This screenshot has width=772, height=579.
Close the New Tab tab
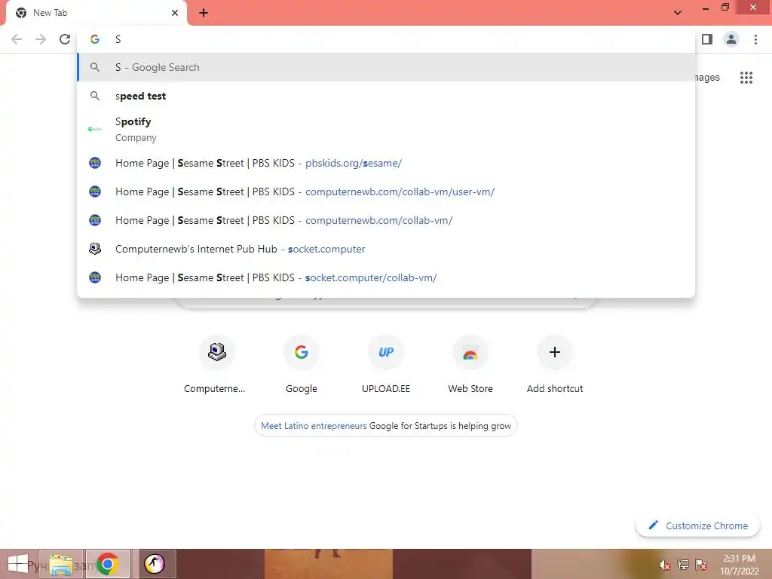pyautogui.click(x=175, y=13)
